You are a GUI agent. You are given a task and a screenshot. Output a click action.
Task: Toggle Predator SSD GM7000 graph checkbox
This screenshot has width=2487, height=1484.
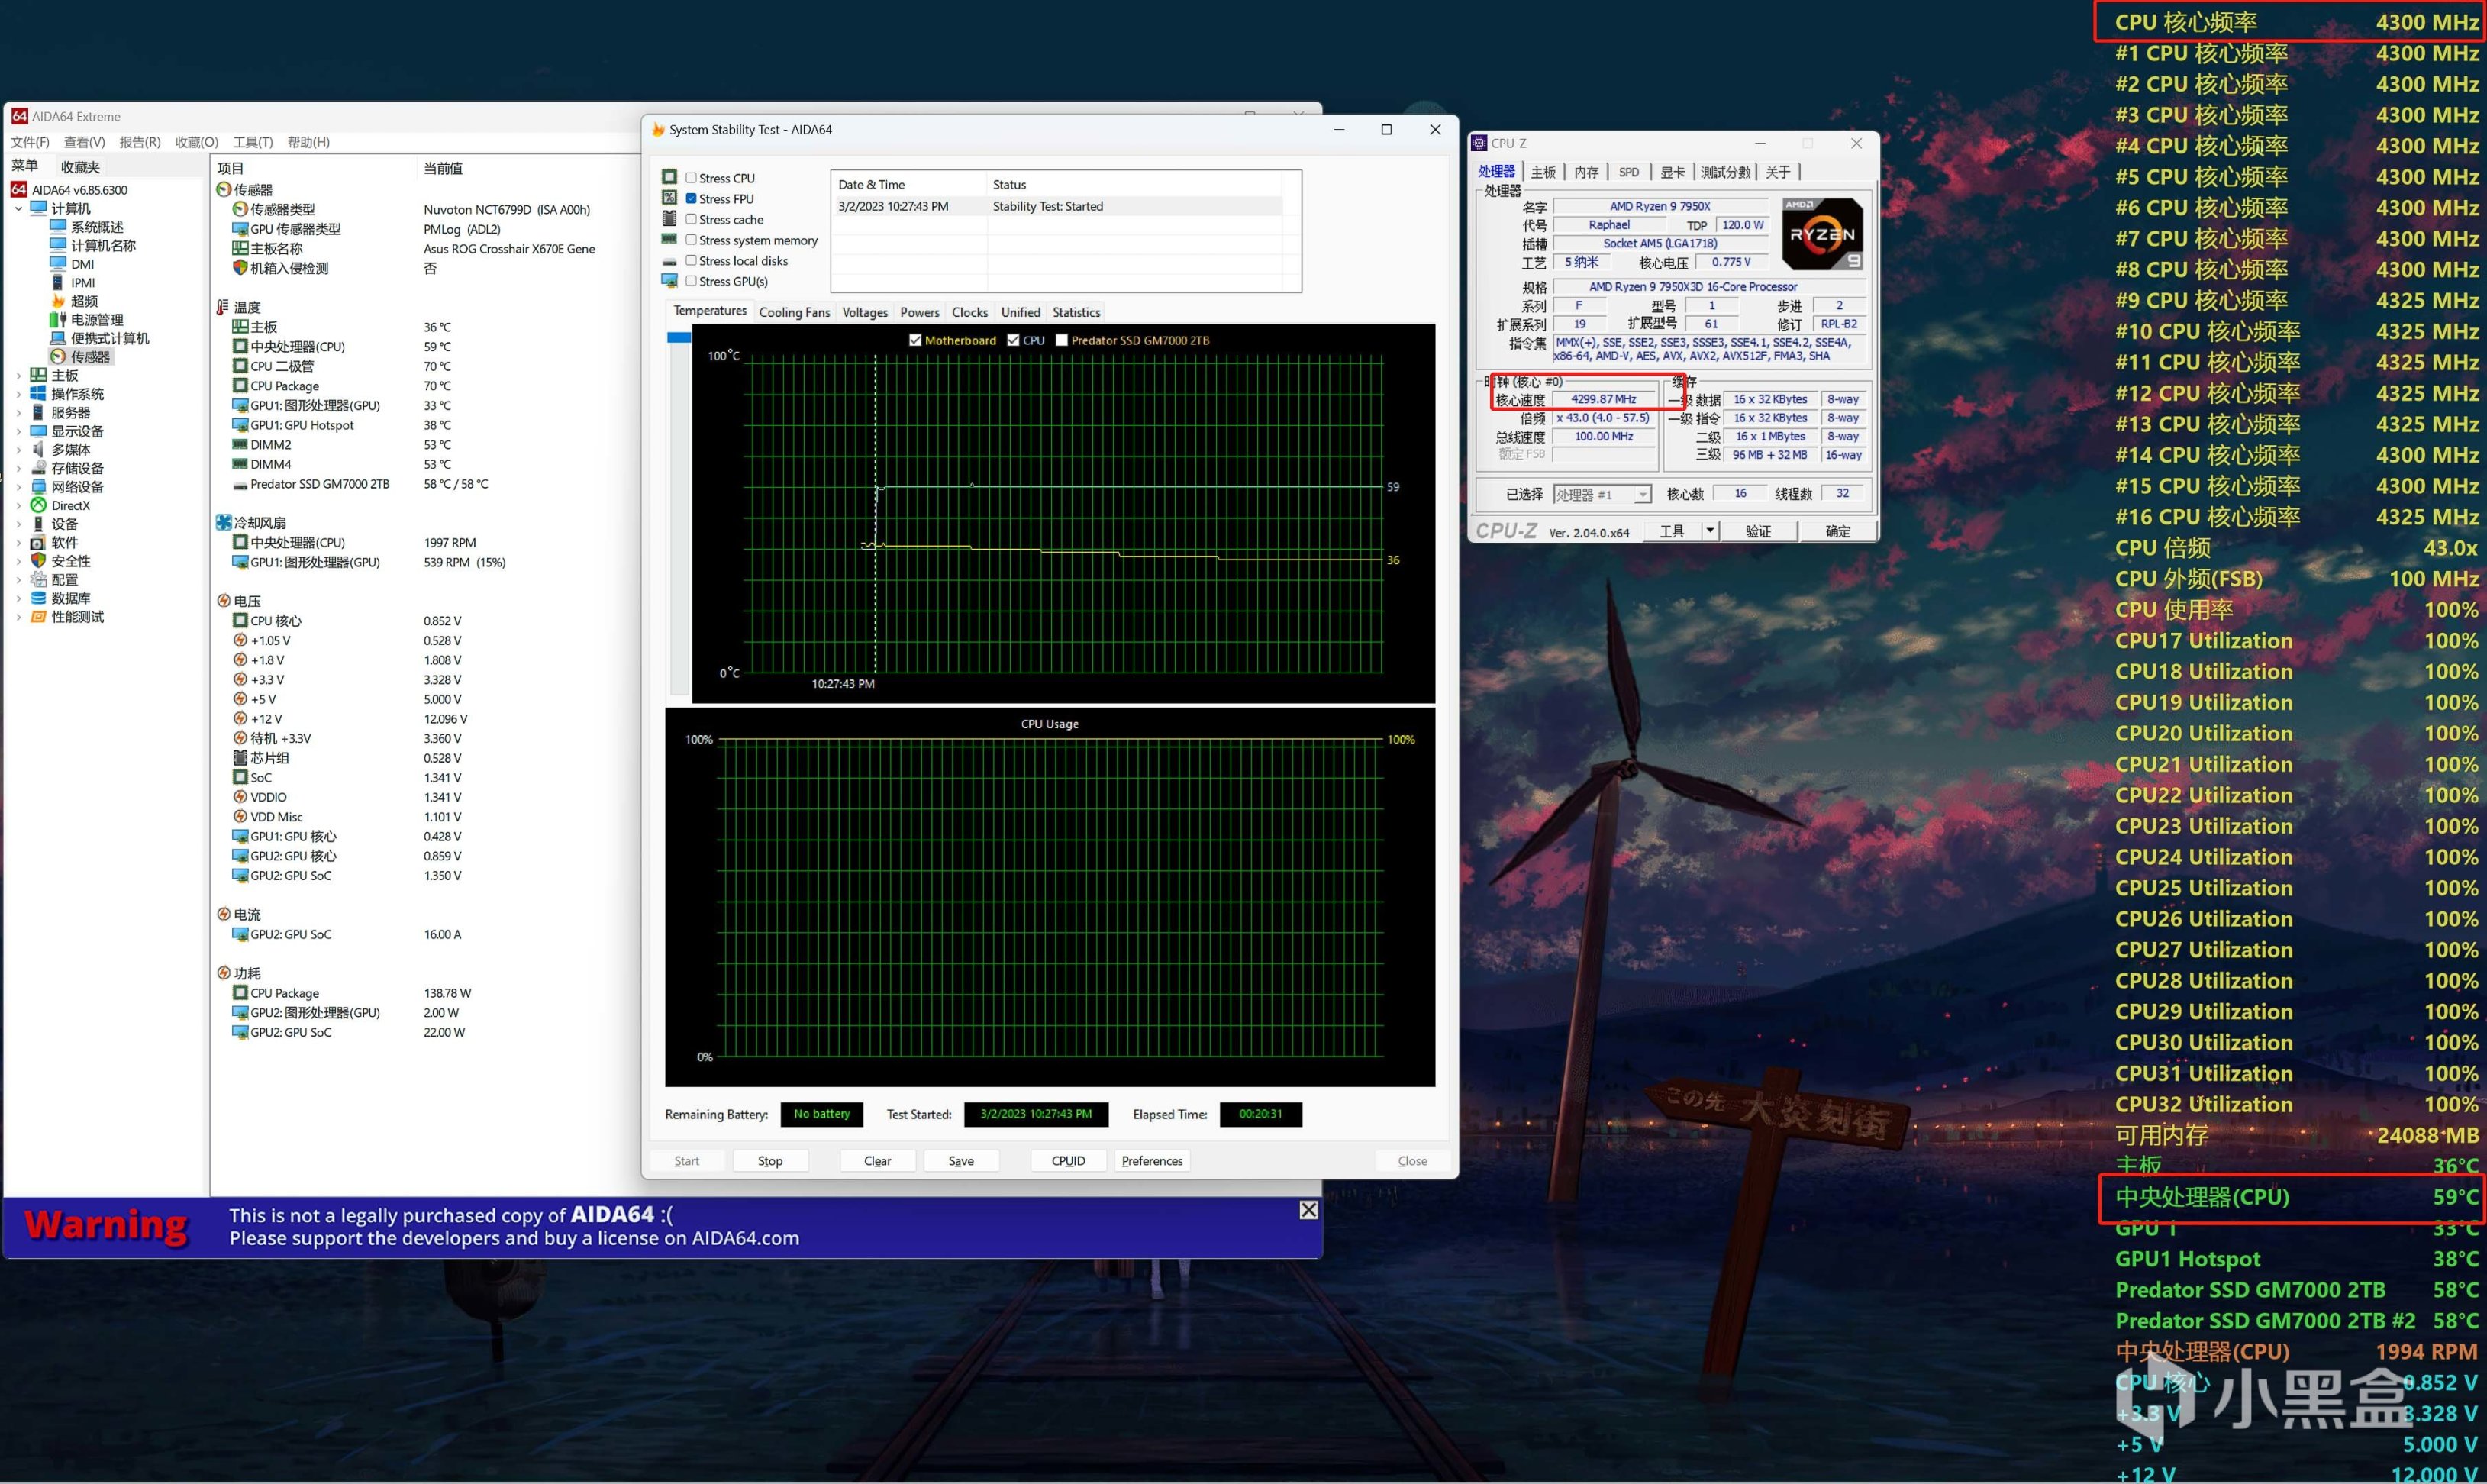1062,340
